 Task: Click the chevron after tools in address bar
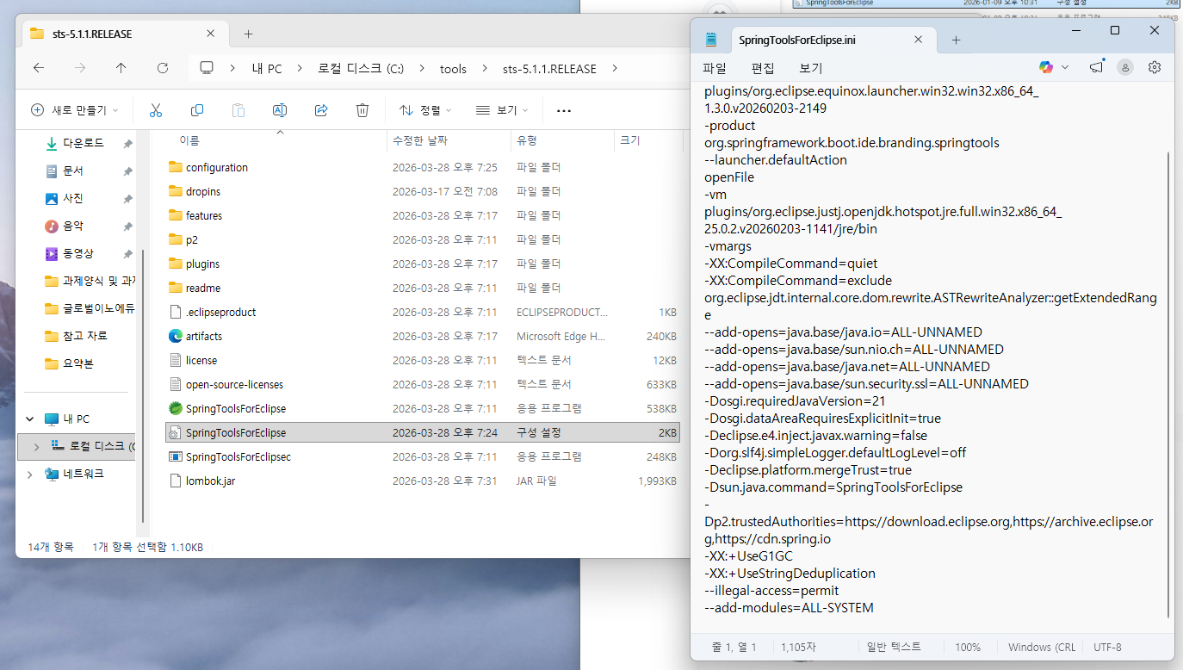[x=484, y=69]
